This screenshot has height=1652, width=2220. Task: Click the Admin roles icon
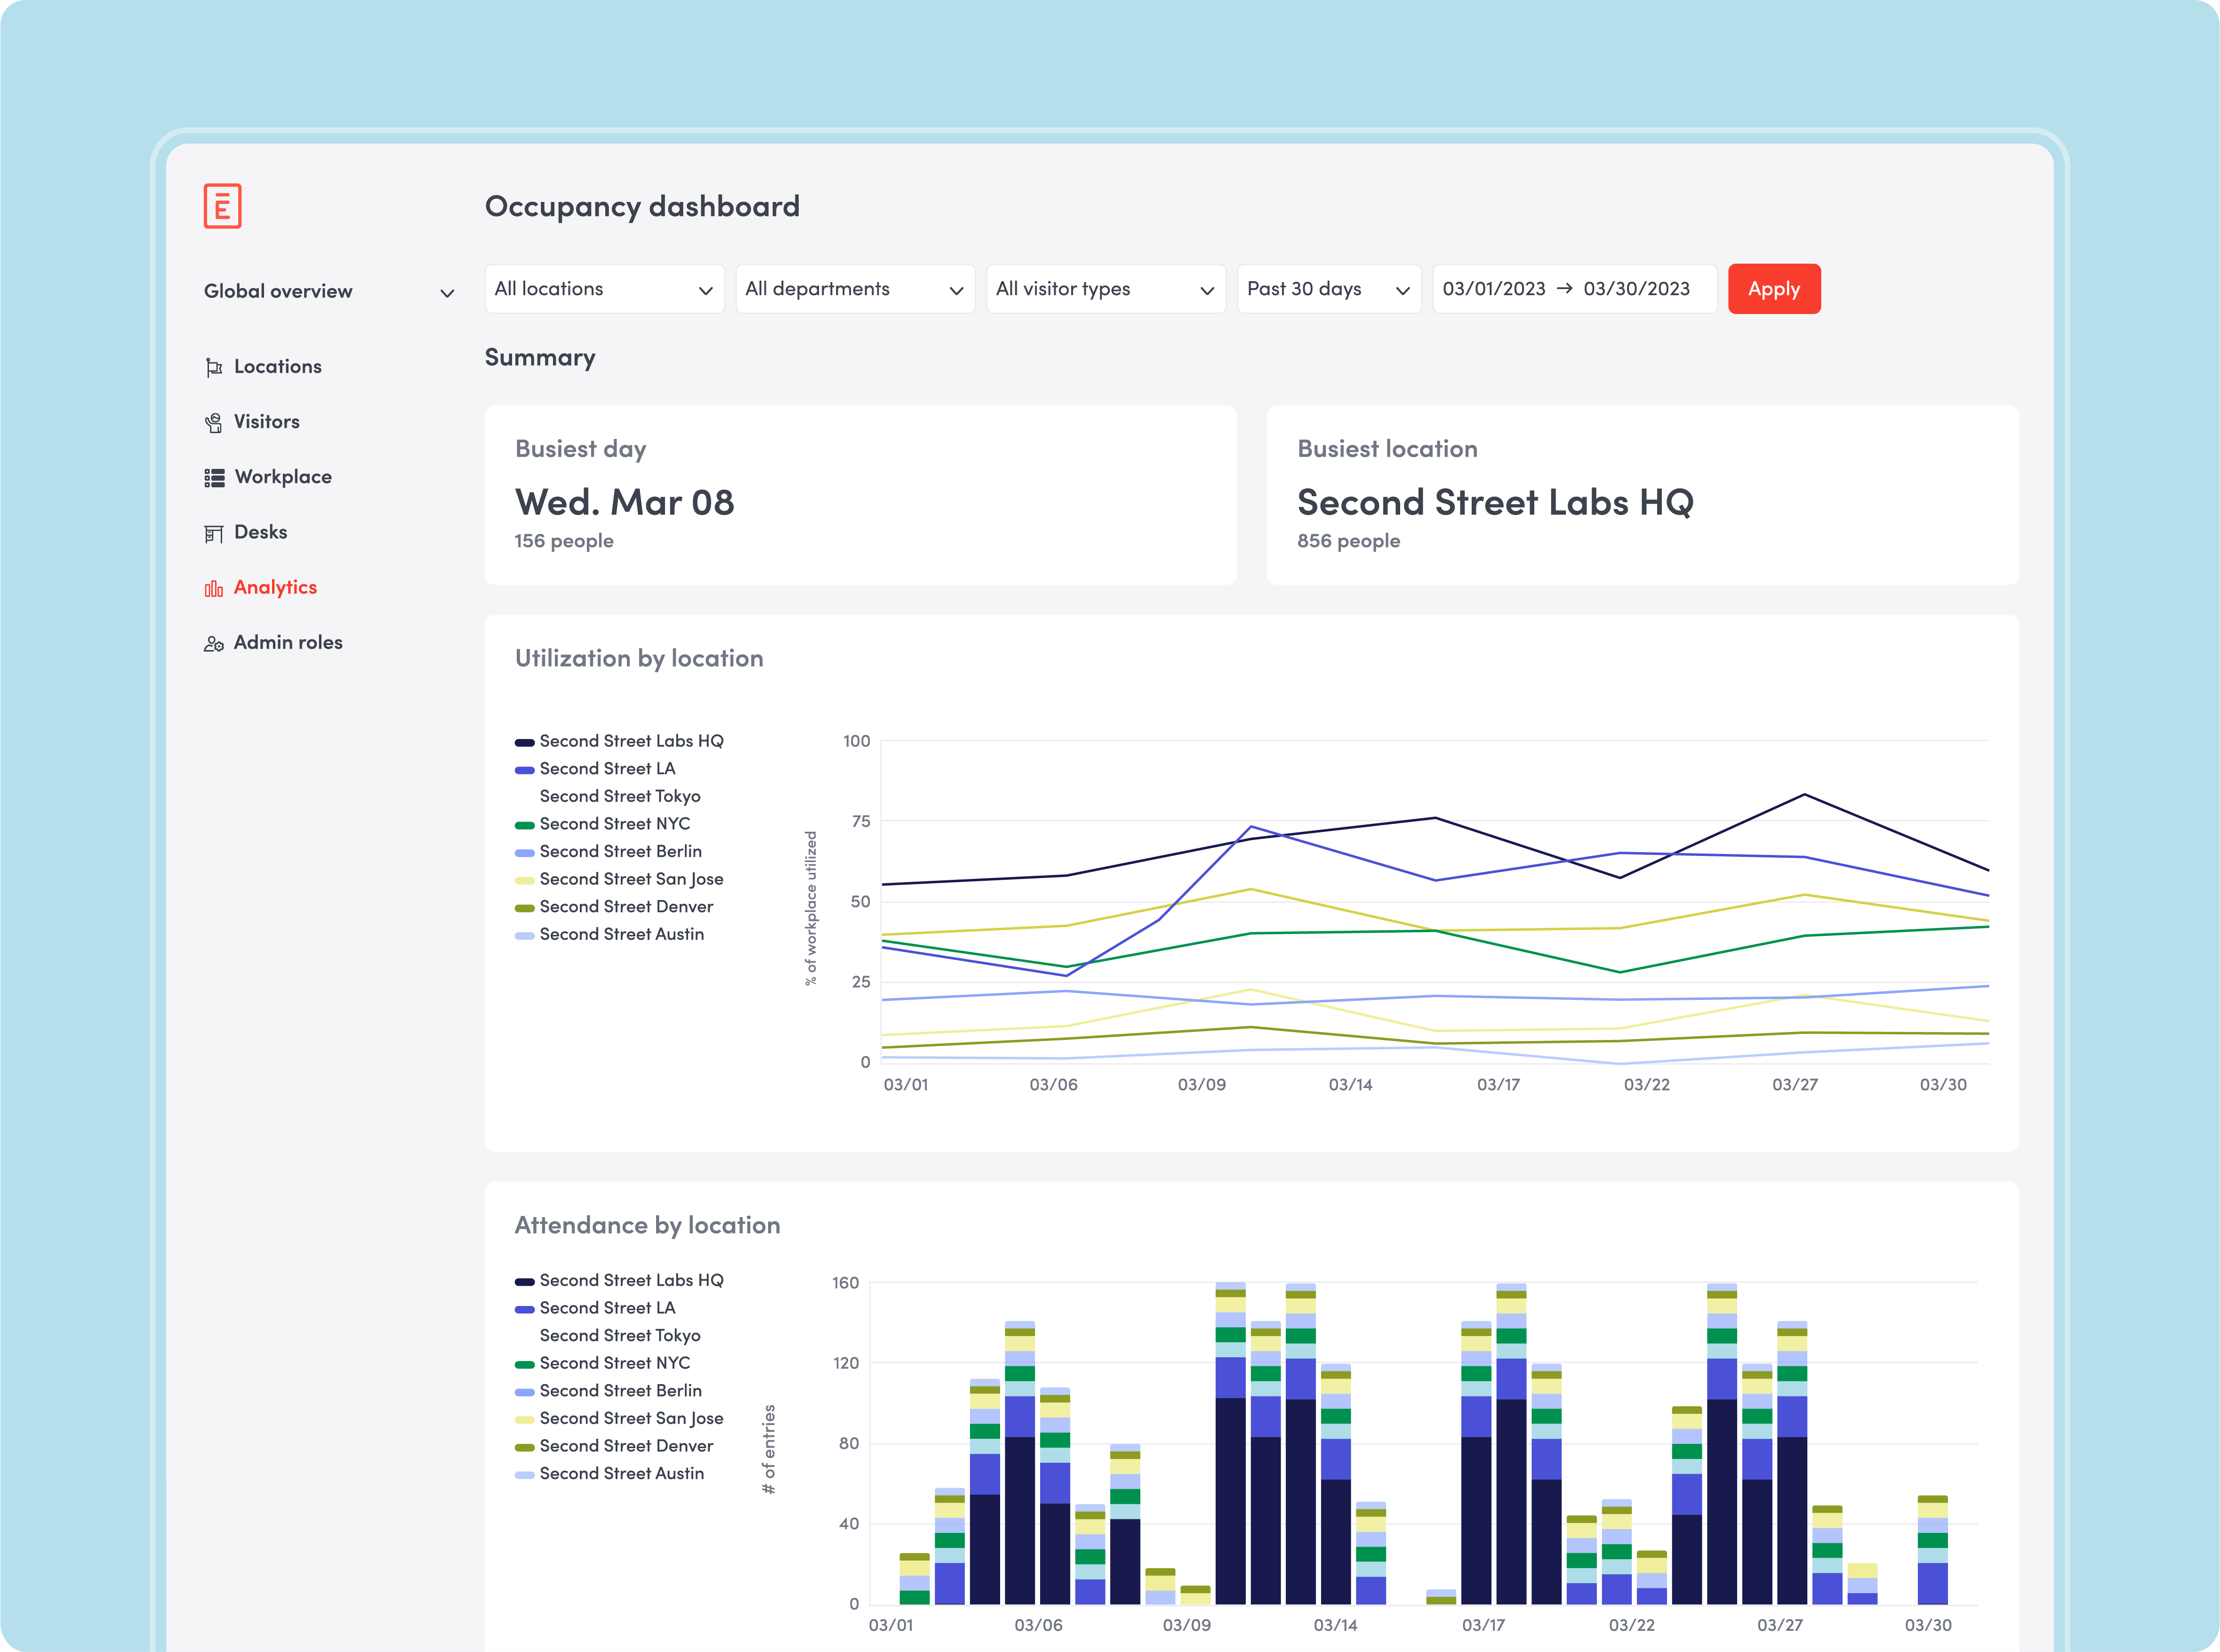pos(214,644)
